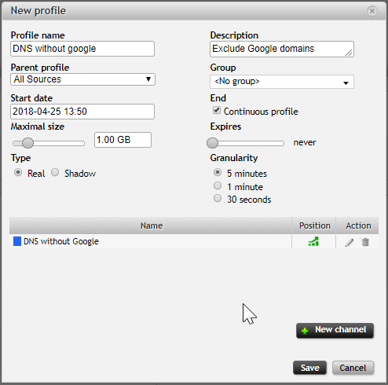
Task: Click the green plus New channel icon
Action: (x=305, y=331)
